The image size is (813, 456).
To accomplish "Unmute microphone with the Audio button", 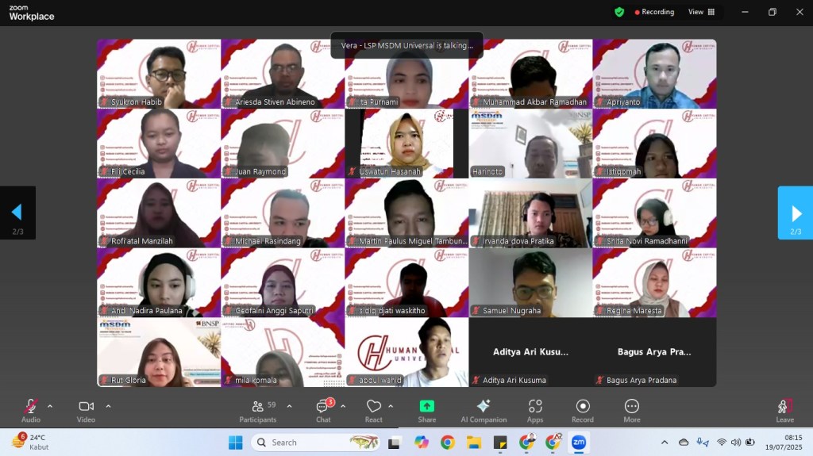I will [31, 409].
